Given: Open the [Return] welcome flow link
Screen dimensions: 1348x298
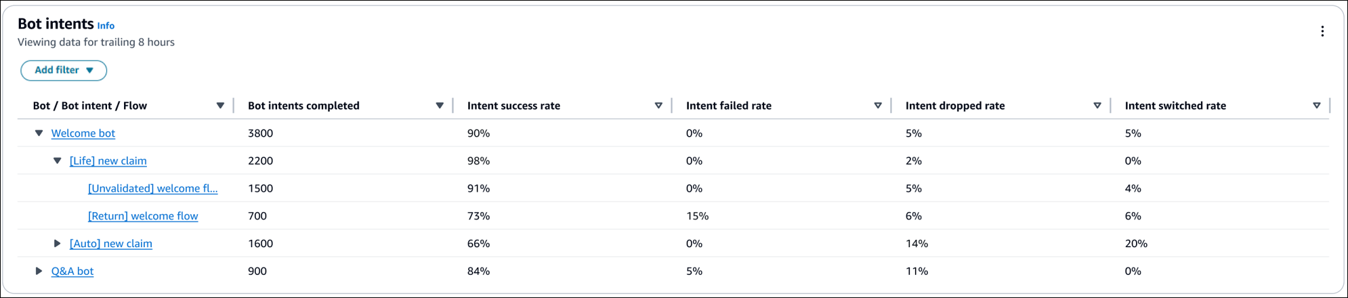Looking at the screenshot, I should point(143,216).
